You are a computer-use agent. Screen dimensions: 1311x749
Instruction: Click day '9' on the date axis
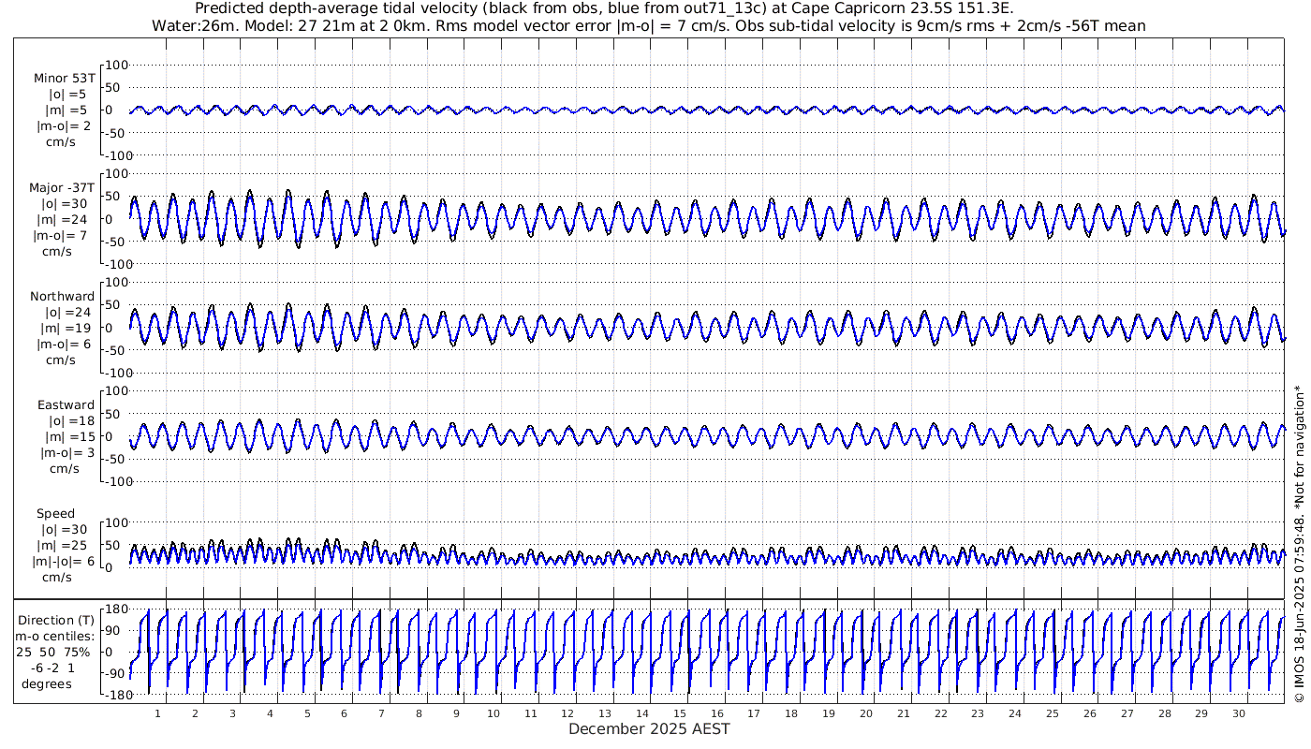click(456, 713)
